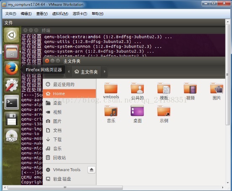Image resolution: width=232 pixels, height=191 pixels.
Task: Open the 文件(F) menu in VMware
Action: coord(11,13)
